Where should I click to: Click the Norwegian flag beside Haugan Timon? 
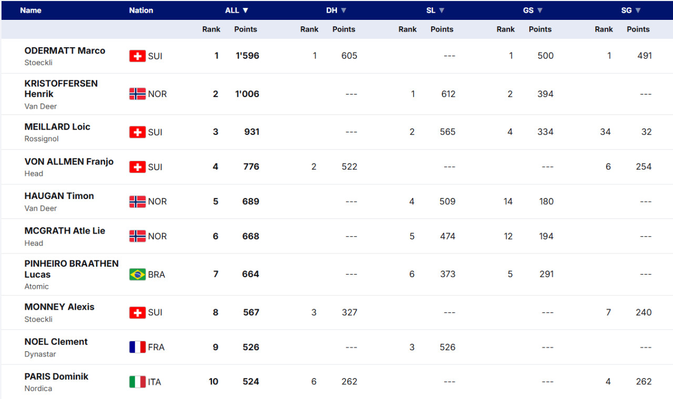pyautogui.click(x=137, y=202)
